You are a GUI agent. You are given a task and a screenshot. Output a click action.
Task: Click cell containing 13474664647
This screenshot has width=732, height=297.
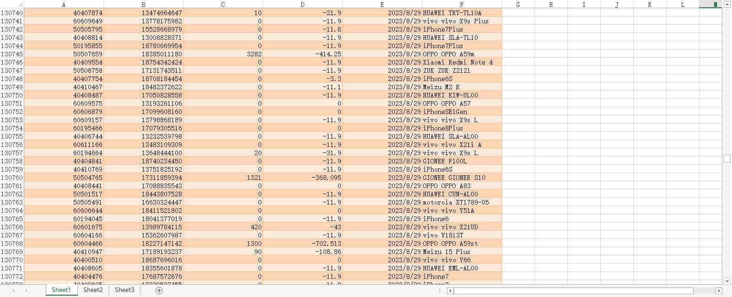tap(143, 13)
